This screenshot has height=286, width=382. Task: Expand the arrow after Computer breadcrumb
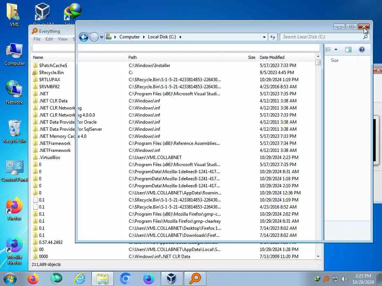(x=144, y=37)
